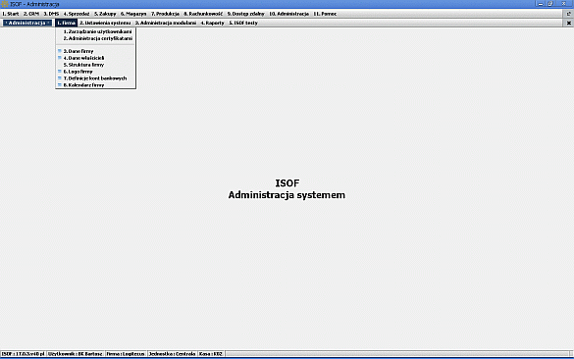Open the 9. Dostęp zdalny menu

tap(245, 14)
